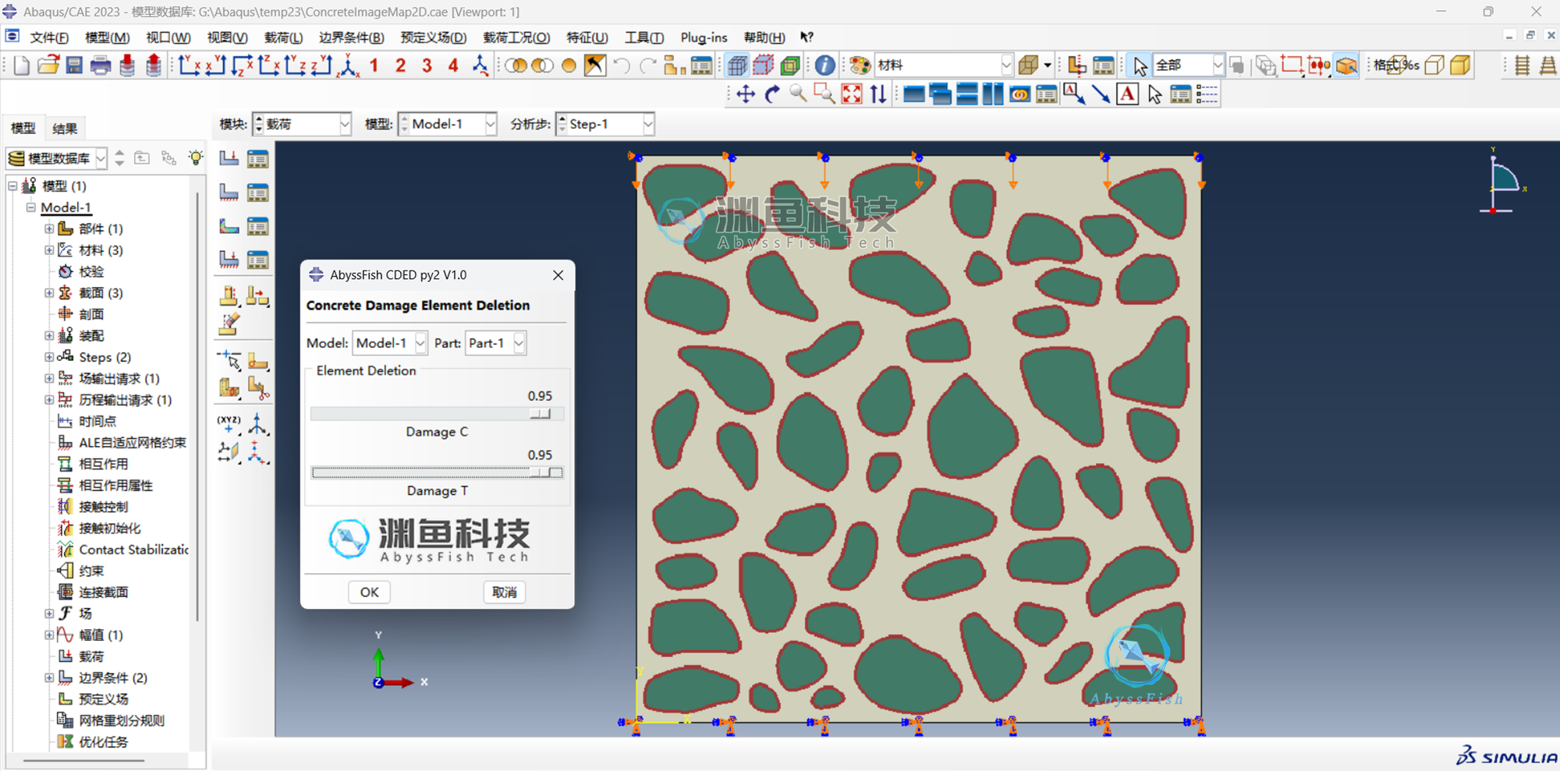Image resolution: width=1560 pixels, height=771 pixels.
Task: Open the 边界条件(B) menu
Action: pos(351,37)
